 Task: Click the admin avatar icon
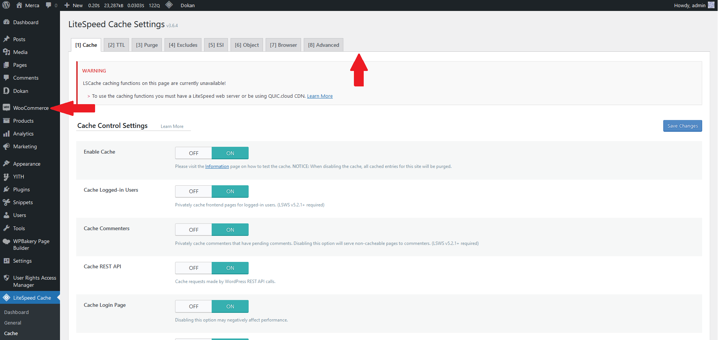pyautogui.click(x=711, y=5)
